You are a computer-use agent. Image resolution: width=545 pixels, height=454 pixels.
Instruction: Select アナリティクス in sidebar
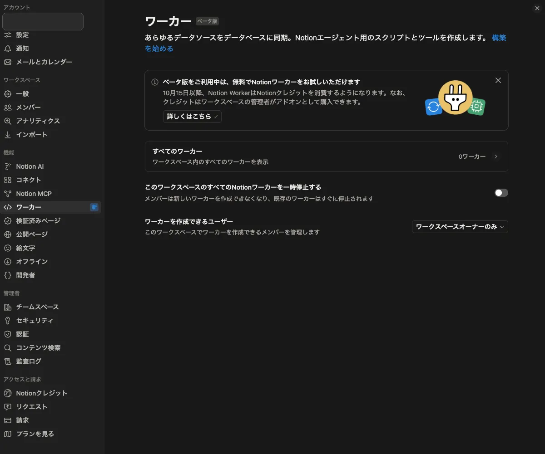coord(50,121)
